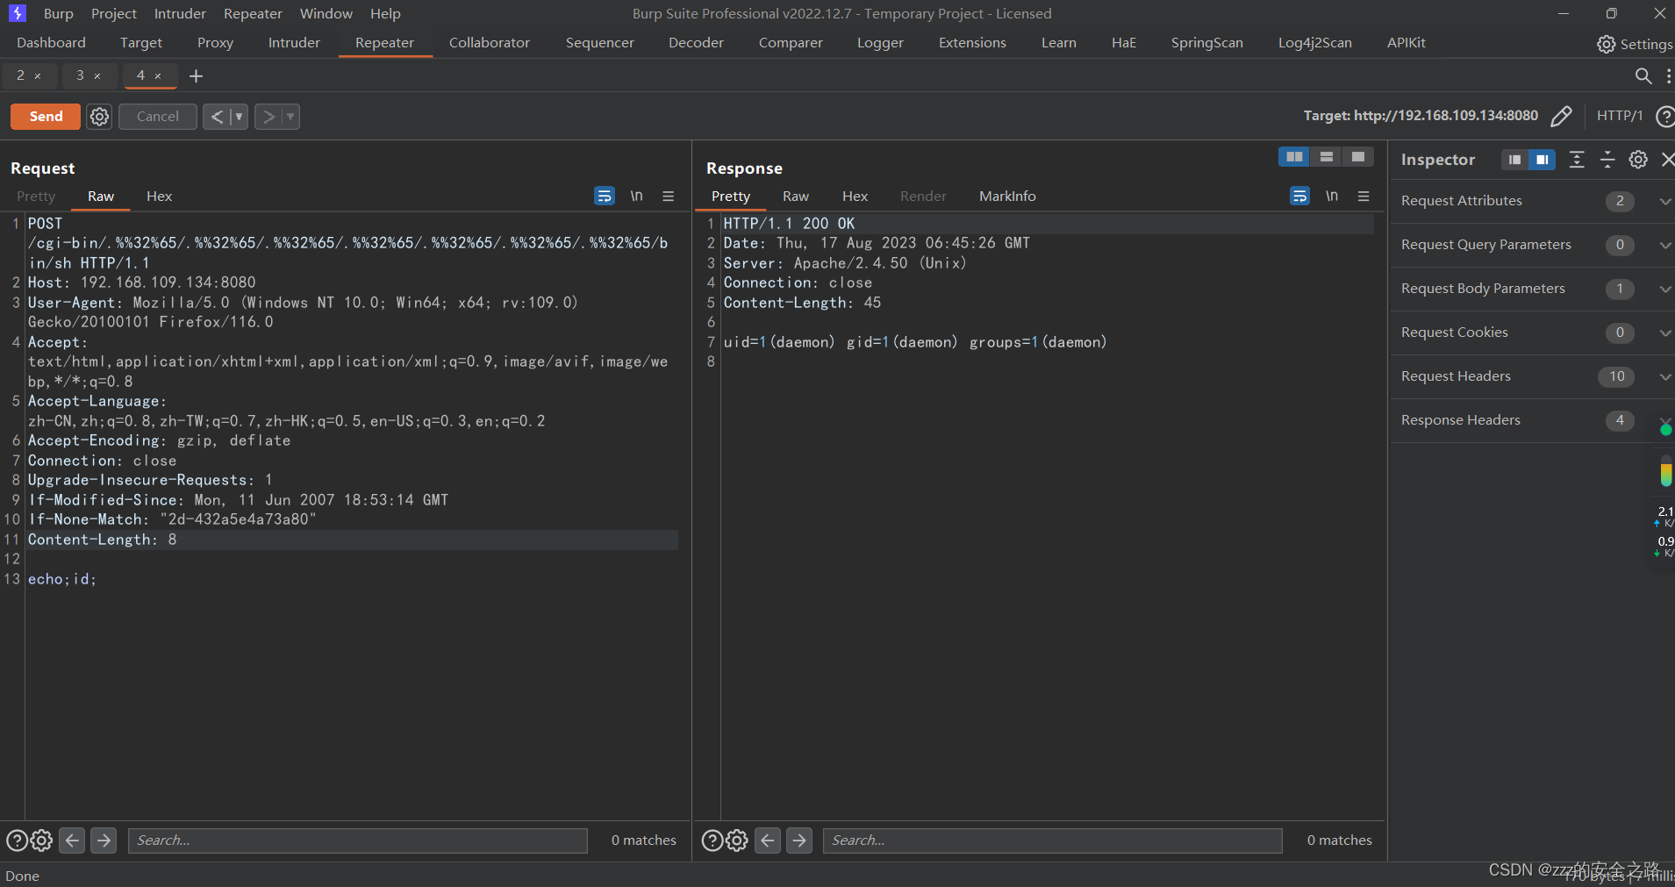Open the HTTP/1 help question icon
The image size is (1675, 887).
coord(1664,116)
